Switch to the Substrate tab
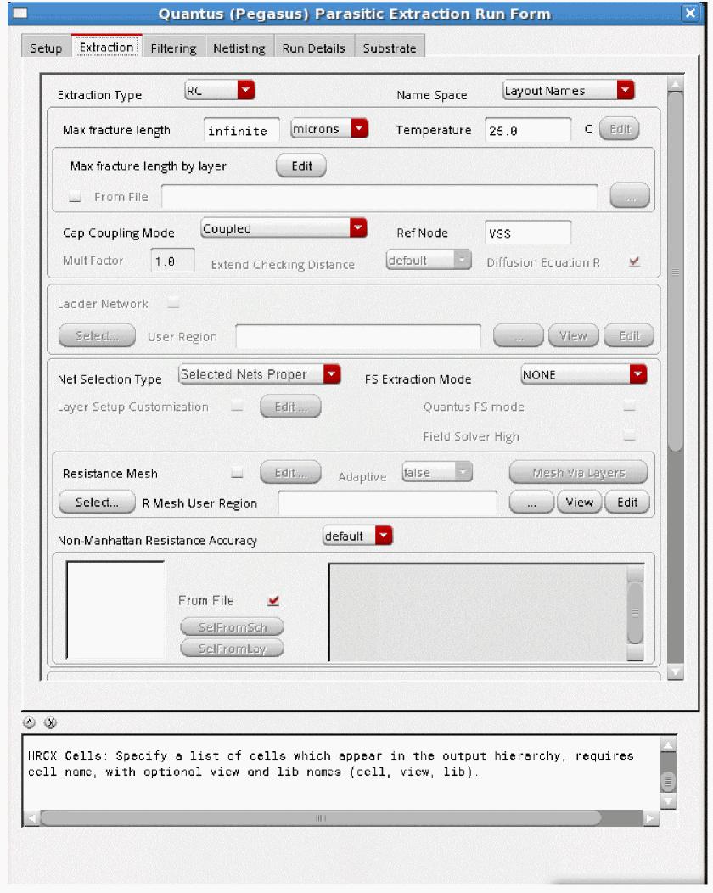The image size is (713, 893). click(390, 48)
